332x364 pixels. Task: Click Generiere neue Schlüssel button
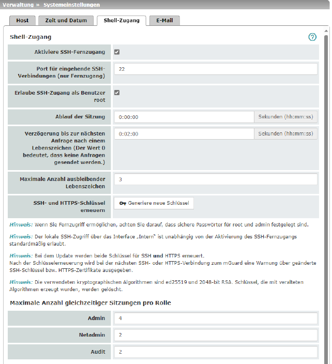tap(154, 203)
